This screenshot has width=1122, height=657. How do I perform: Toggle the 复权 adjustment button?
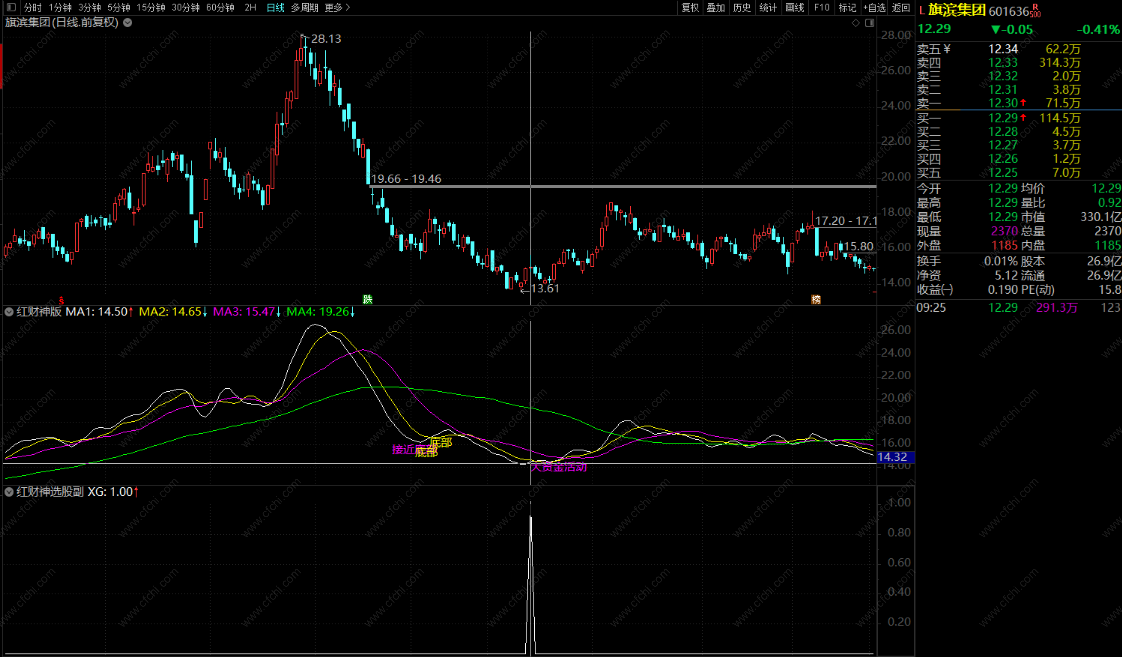point(690,7)
